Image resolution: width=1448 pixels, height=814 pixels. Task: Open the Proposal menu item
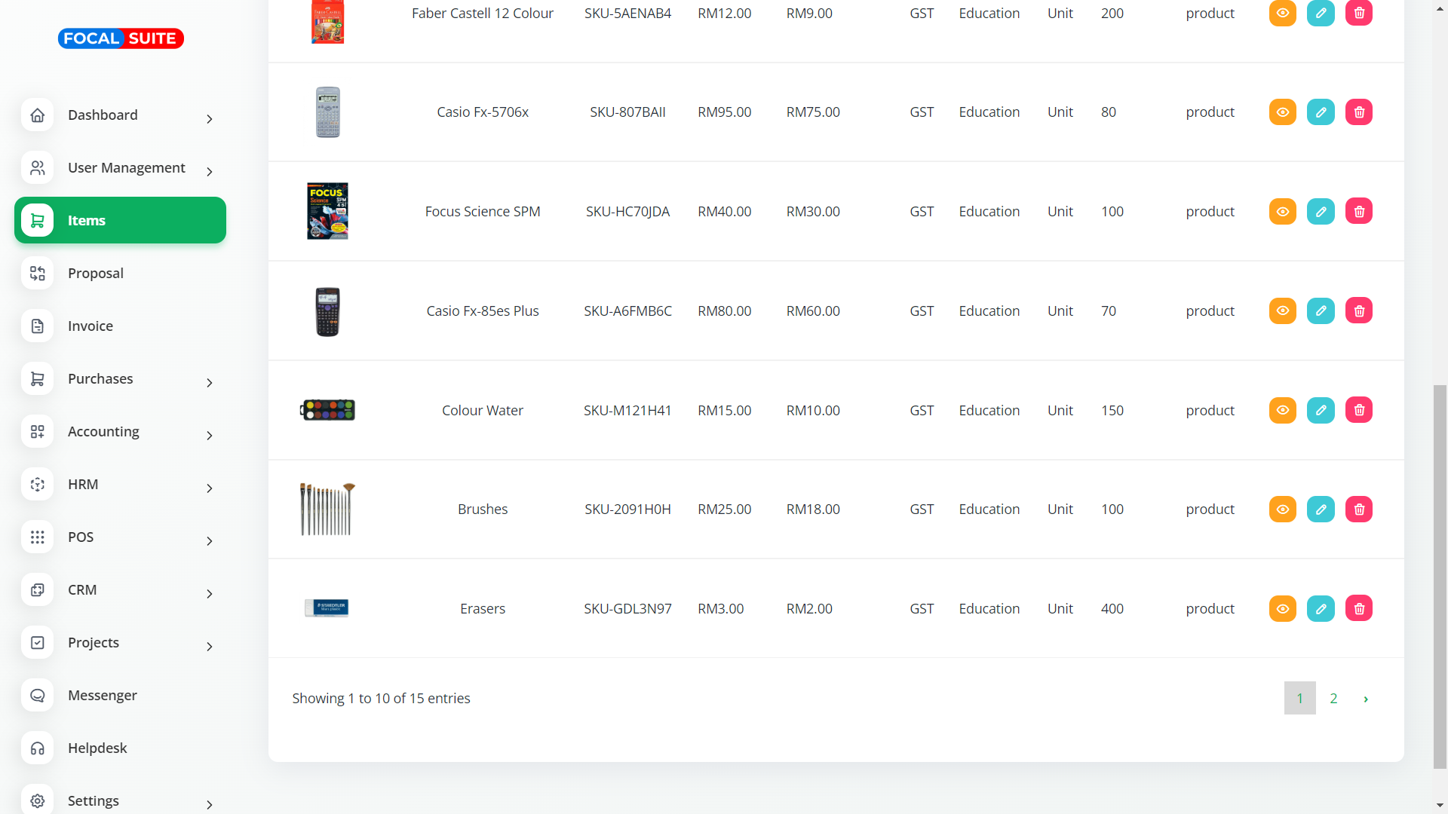coord(96,274)
